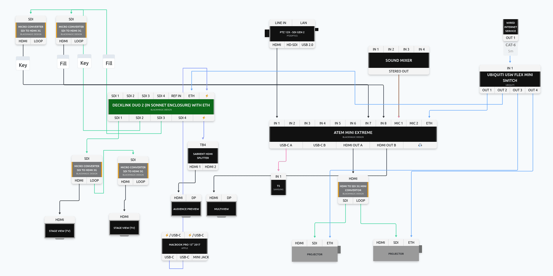Select the HDMI to SDI 3G Mini Convertor block
The width and height of the screenshot is (553, 276).
pos(353,190)
